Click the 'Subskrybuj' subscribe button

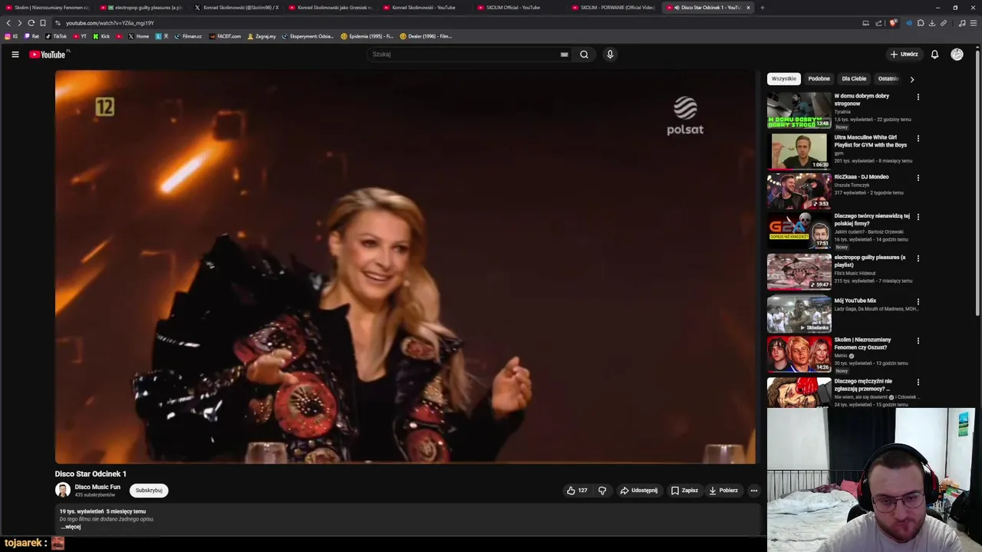149,491
